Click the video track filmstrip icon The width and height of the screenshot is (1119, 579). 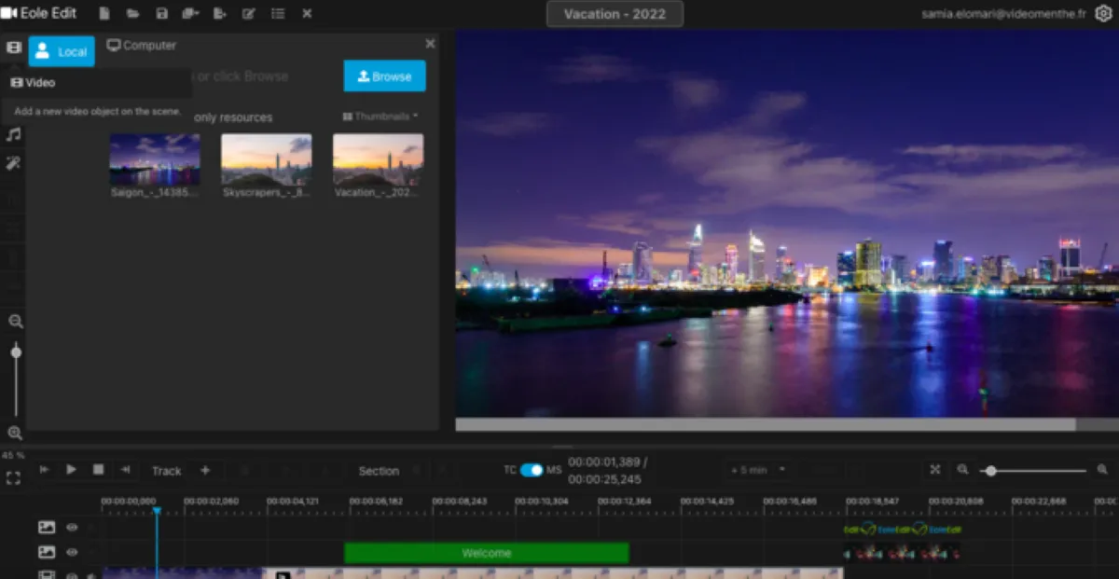(47, 575)
